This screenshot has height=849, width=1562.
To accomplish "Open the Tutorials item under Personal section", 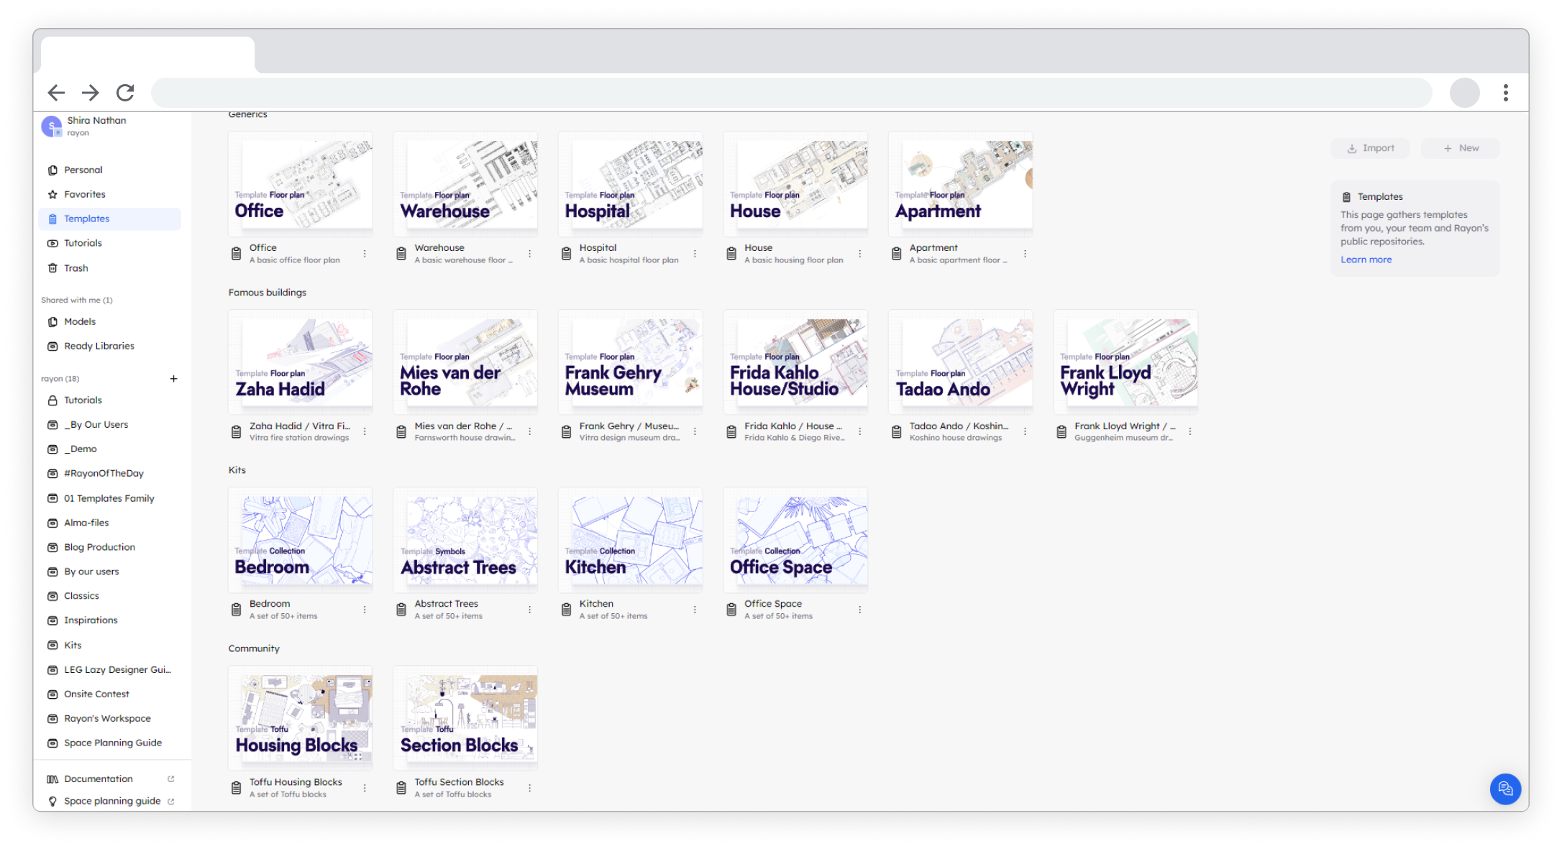I will click(83, 243).
